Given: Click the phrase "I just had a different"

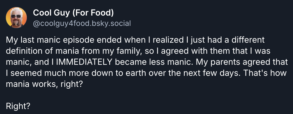Looking at the screenshot, I should coord(219,40).
